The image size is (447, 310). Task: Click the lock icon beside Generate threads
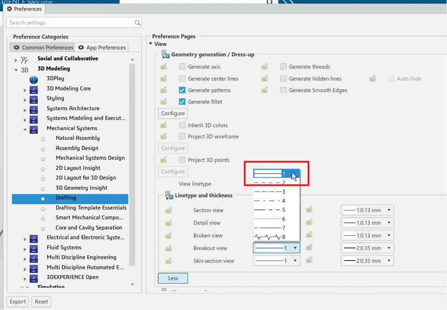pos(264,66)
